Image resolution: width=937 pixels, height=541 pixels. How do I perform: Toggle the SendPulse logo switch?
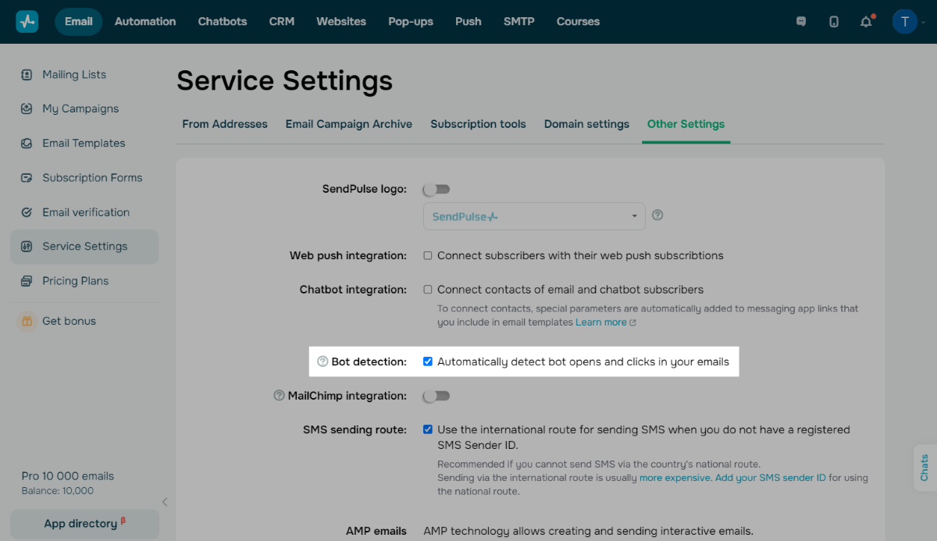(436, 189)
